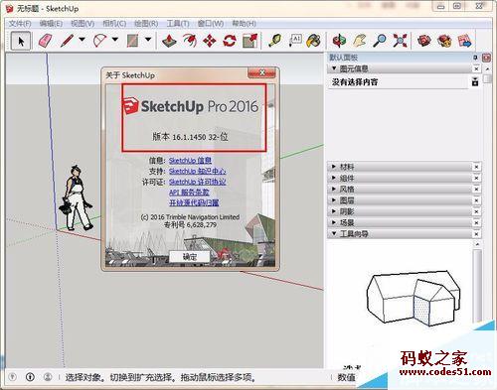Expand the 风格 panel

(x=334, y=189)
